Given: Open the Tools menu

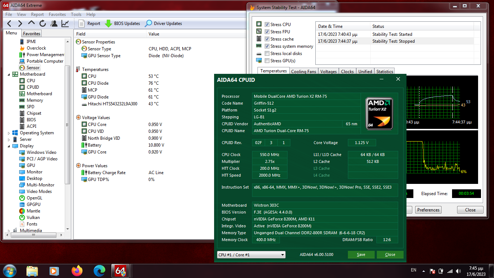Looking at the screenshot, I should (x=76, y=14).
